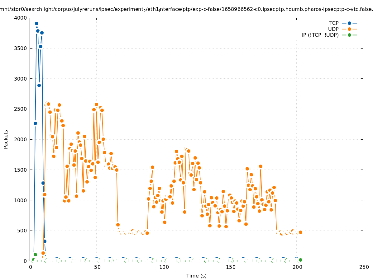Click the 150 tick on x-axis

[230, 267]
